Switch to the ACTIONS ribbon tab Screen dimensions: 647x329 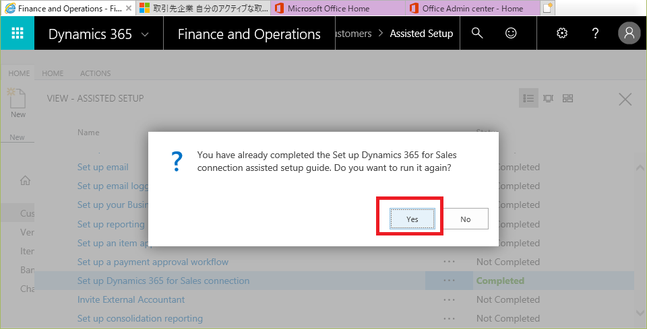95,73
